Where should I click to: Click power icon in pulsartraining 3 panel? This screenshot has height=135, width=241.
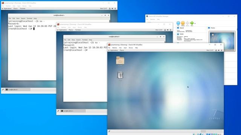[x=221, y=50]
